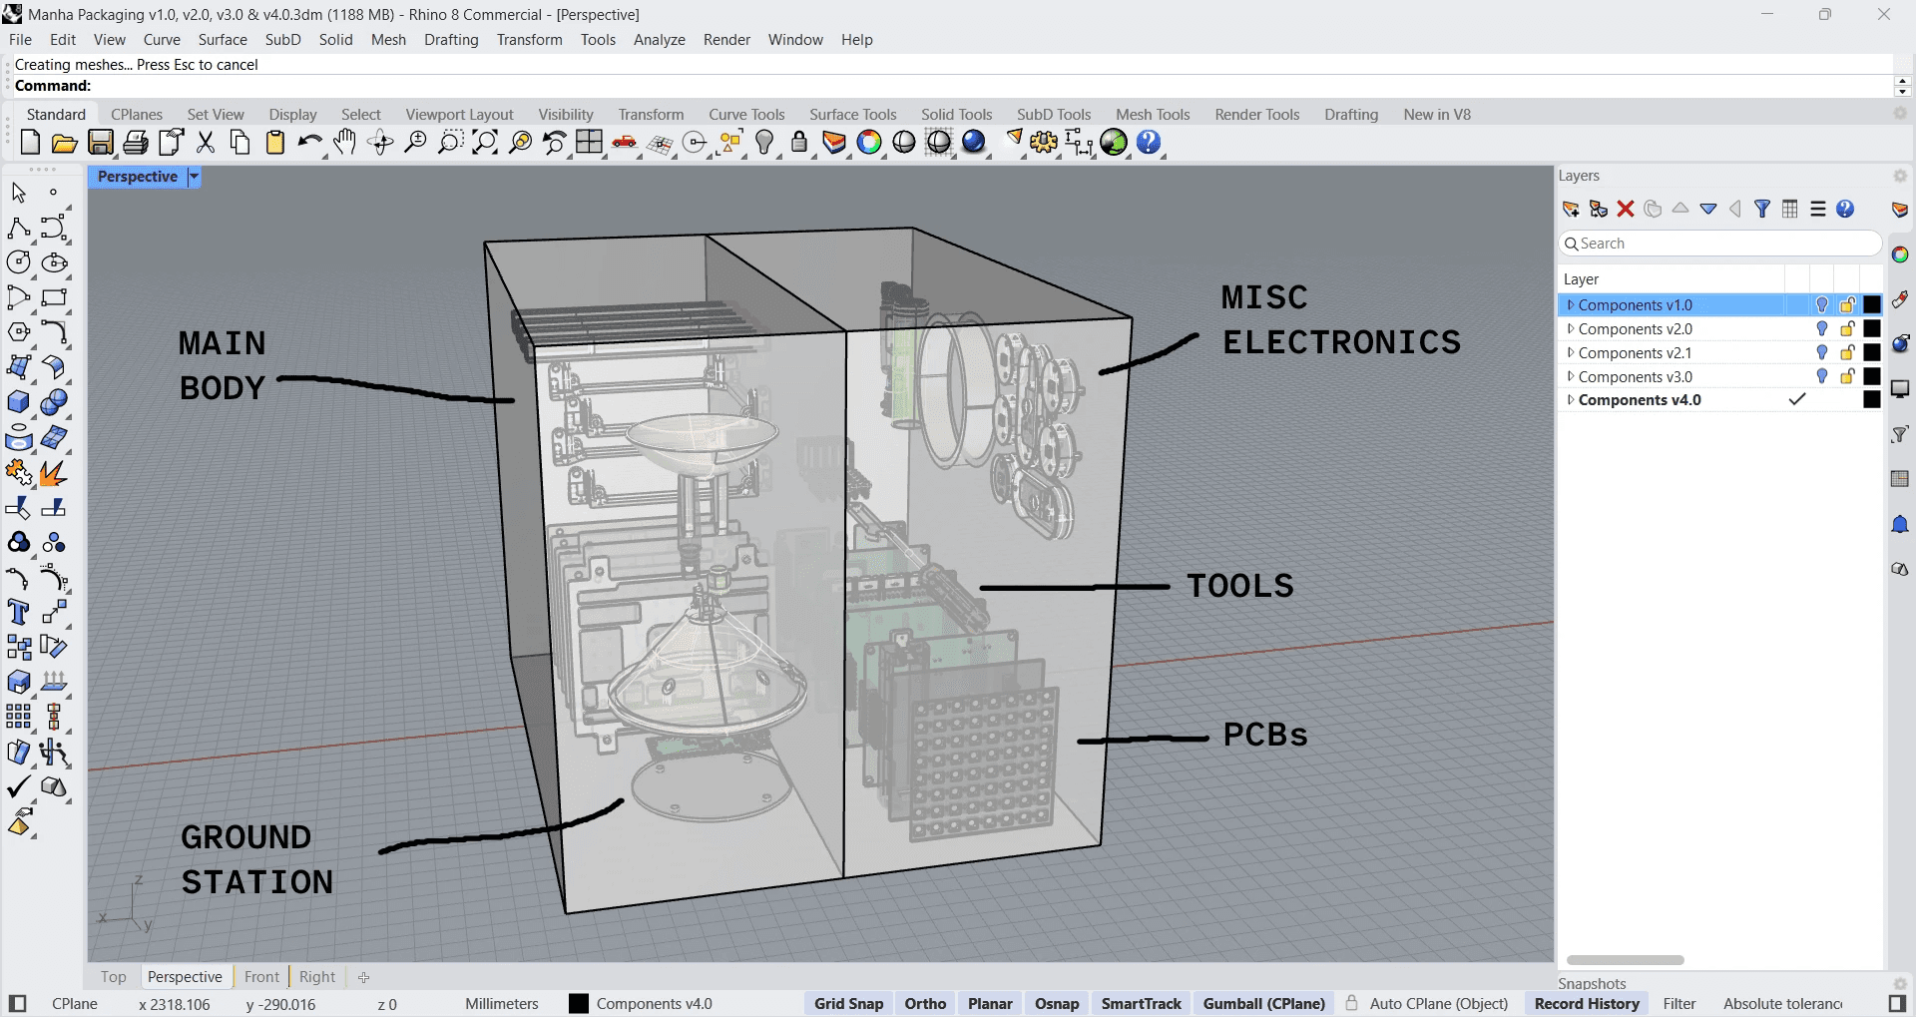
Task: Expand the Components v4.0 layer tree
Action: 1570,400
